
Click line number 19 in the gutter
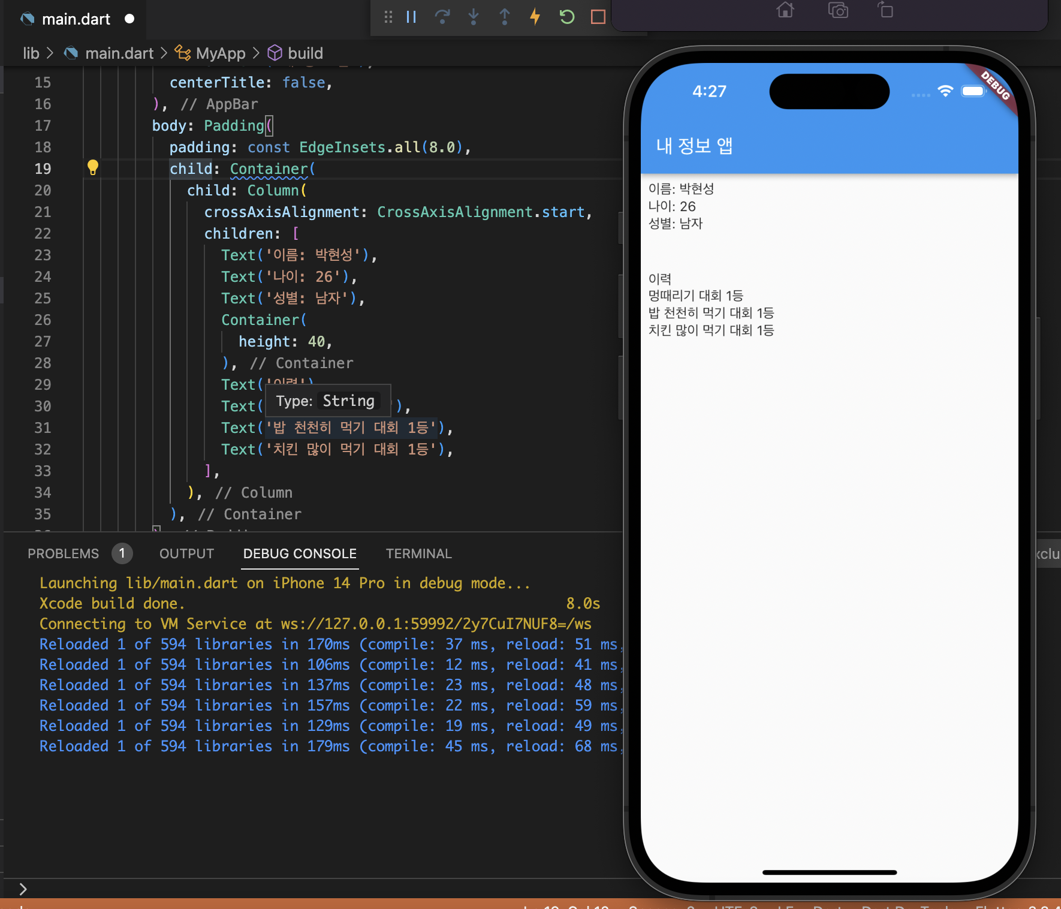[43, 168]
